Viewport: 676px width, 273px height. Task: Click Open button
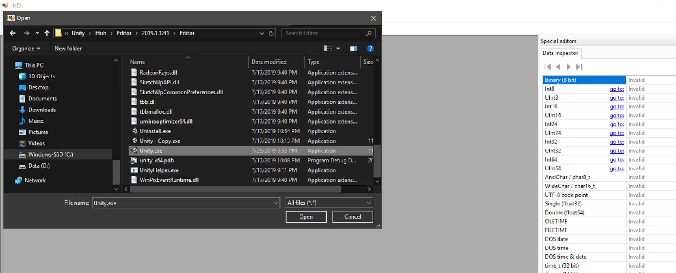[306, 217]
